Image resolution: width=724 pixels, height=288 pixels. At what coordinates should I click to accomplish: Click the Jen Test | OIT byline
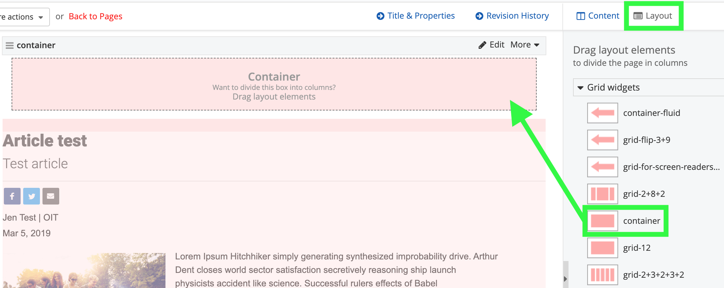point(31,218)
